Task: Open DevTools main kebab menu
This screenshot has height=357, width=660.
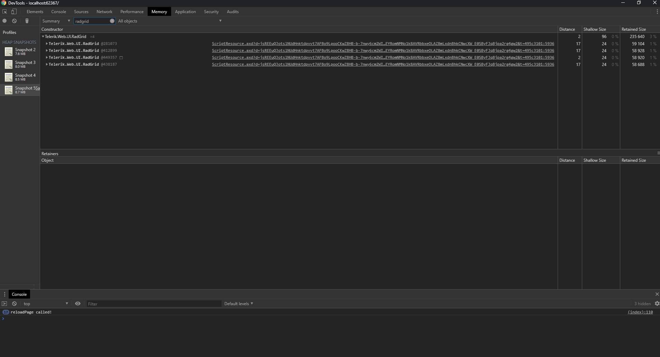Action: pyautogui.click(x=657, y=12)
